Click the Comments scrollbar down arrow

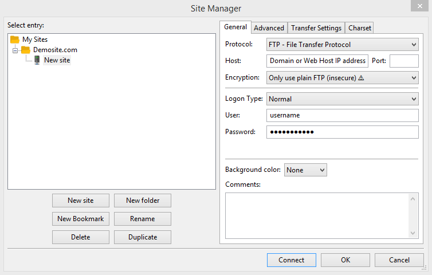point(413,233)
